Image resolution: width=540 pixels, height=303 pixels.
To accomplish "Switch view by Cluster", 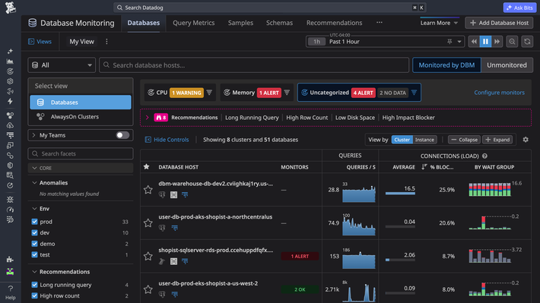I will point(402,140).
